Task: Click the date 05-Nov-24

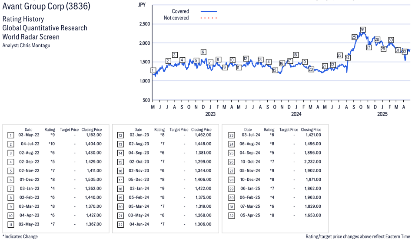Action: [x=250, y=170]
